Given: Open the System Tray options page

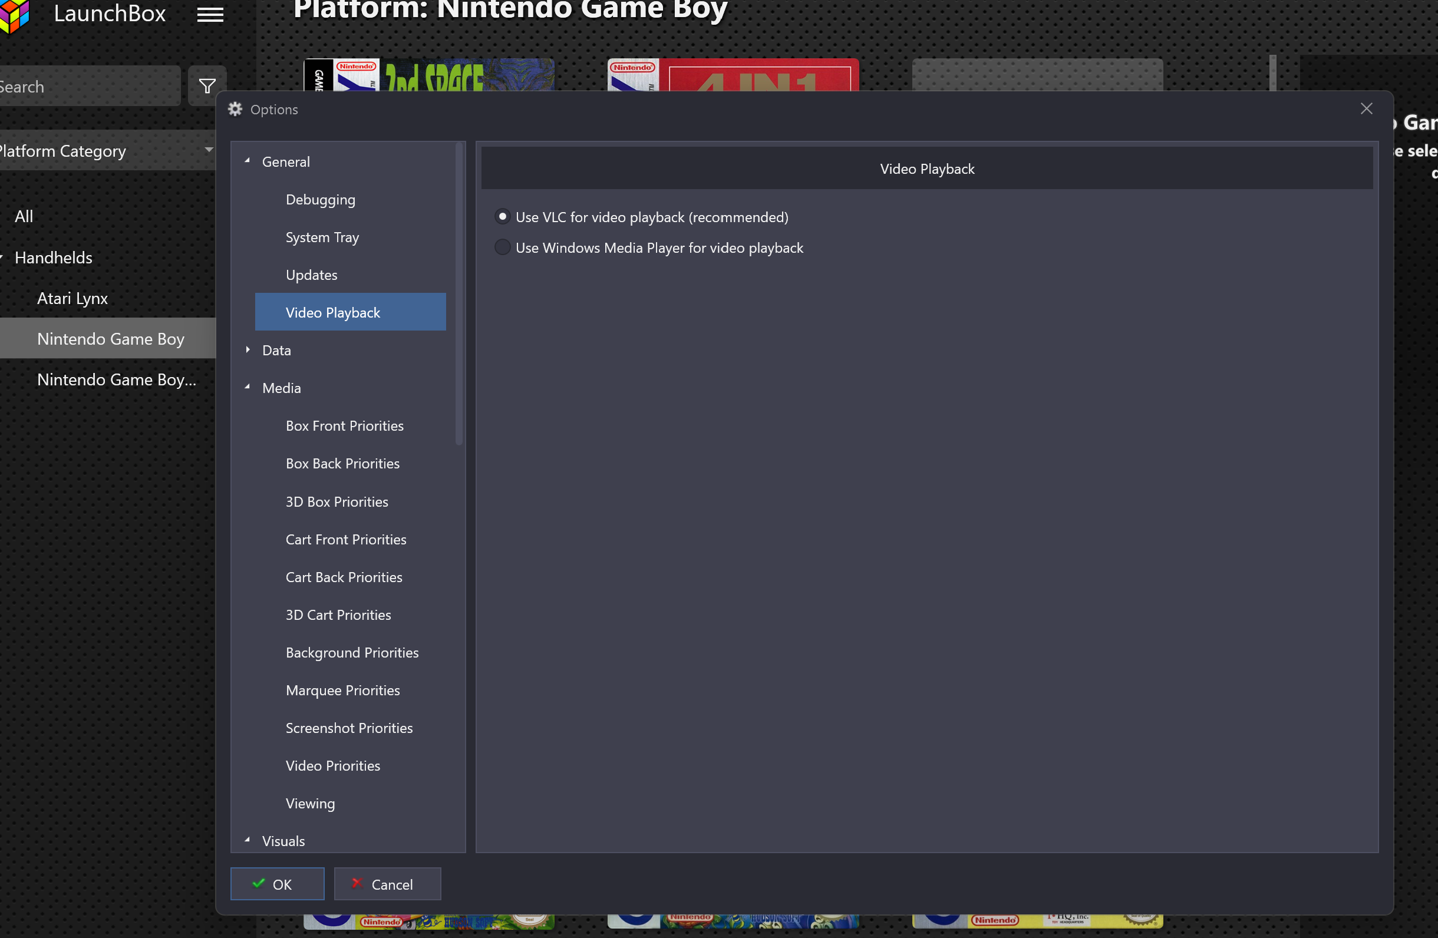Looking at the screenshot, I should (x=322, y=237).
